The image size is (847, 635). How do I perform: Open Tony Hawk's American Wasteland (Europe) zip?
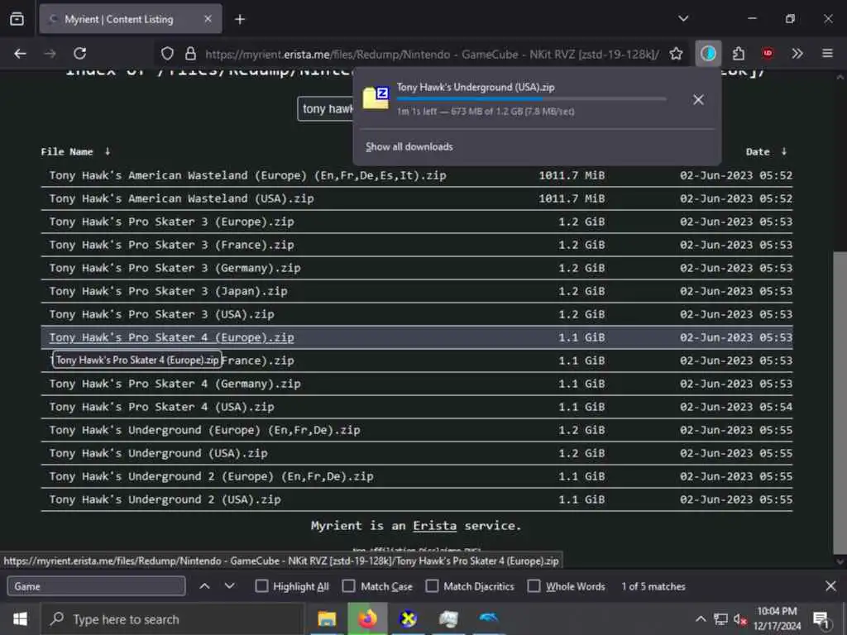coord(247,175)
